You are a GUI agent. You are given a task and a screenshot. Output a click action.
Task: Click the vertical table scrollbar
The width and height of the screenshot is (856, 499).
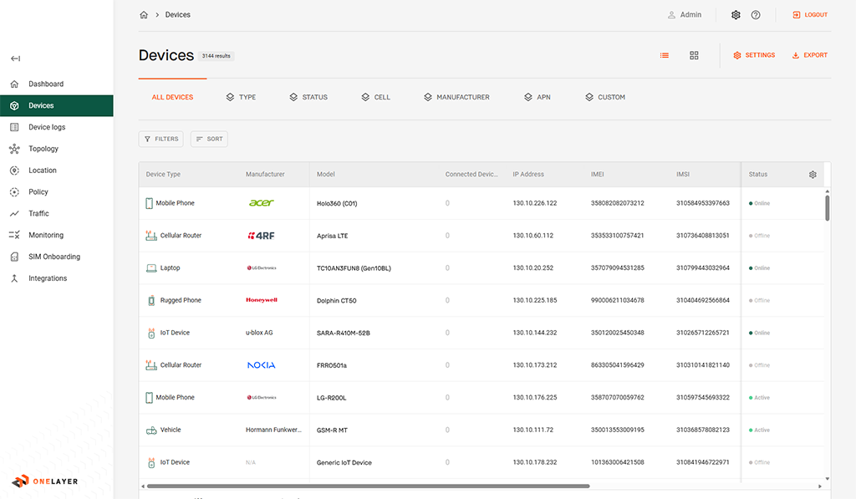[x=828, y=207]
